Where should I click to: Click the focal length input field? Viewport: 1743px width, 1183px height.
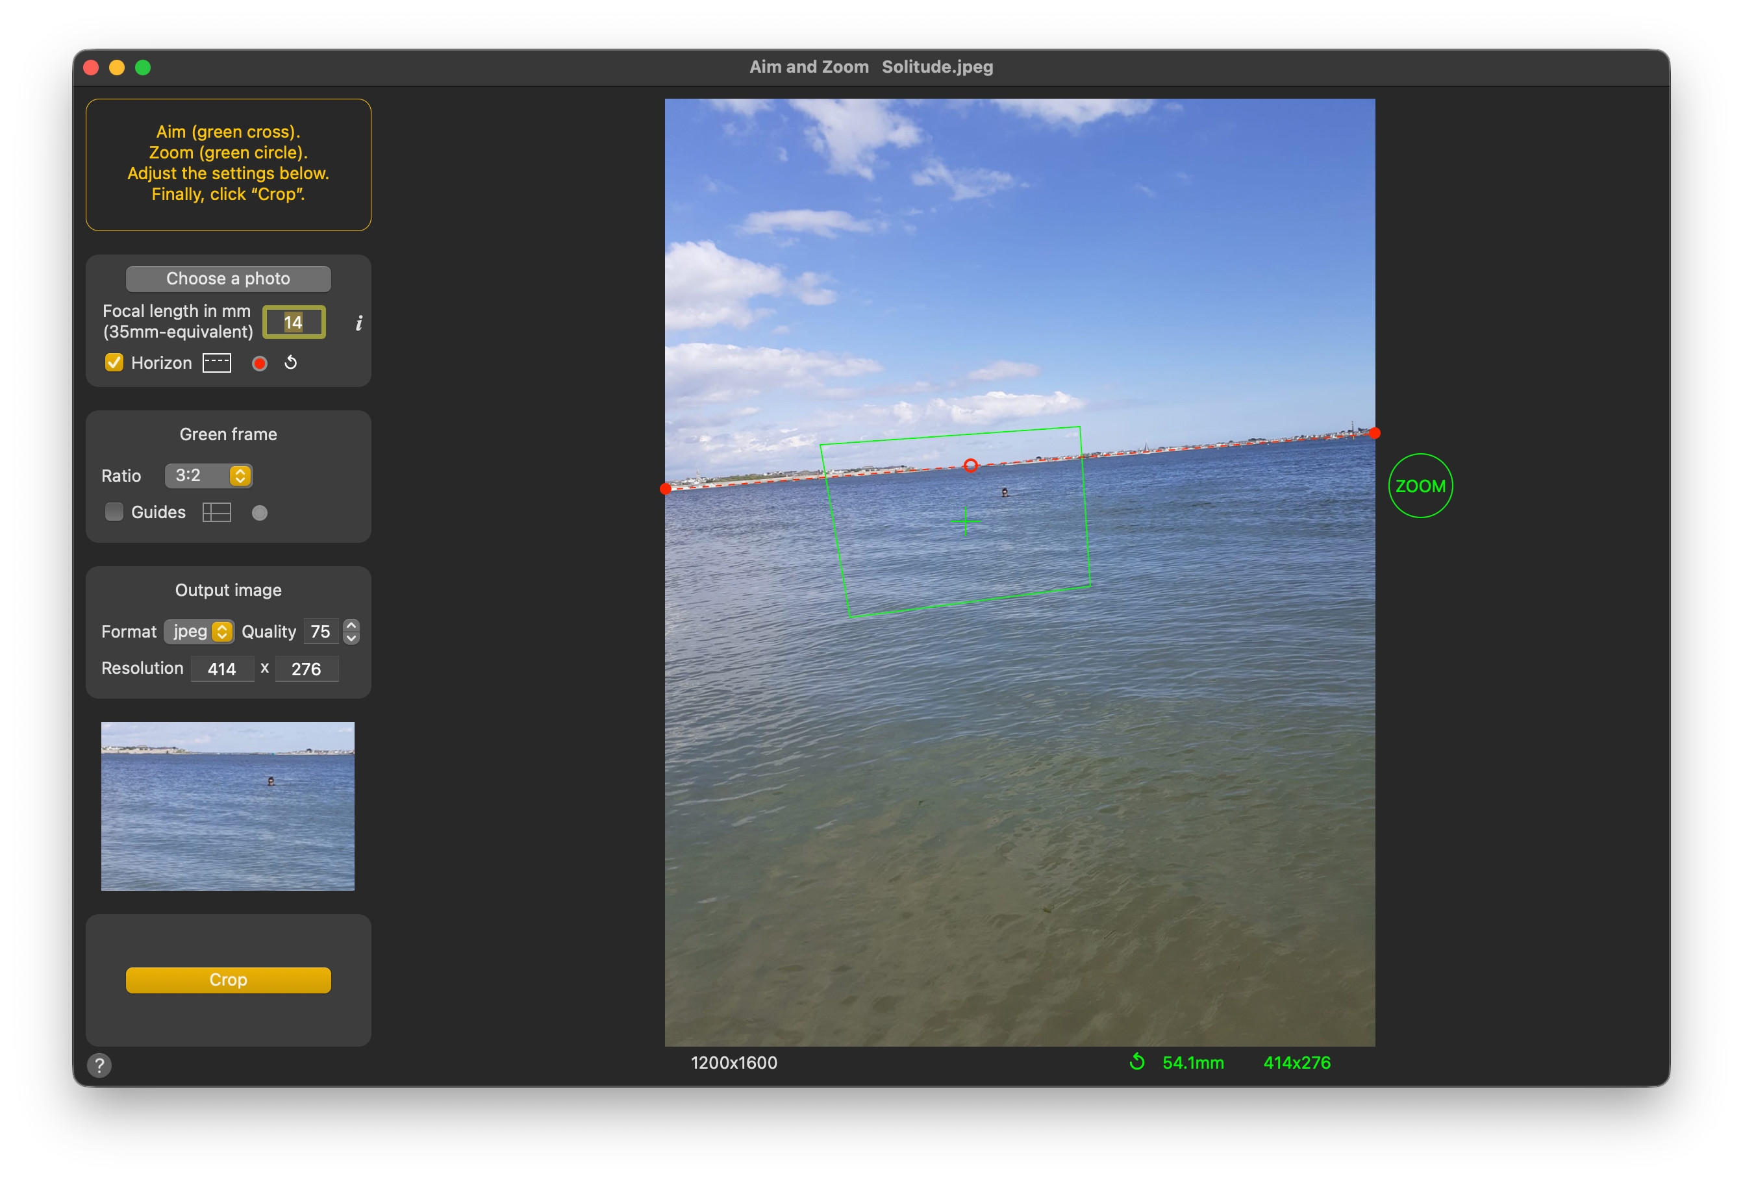coord(294,323)
